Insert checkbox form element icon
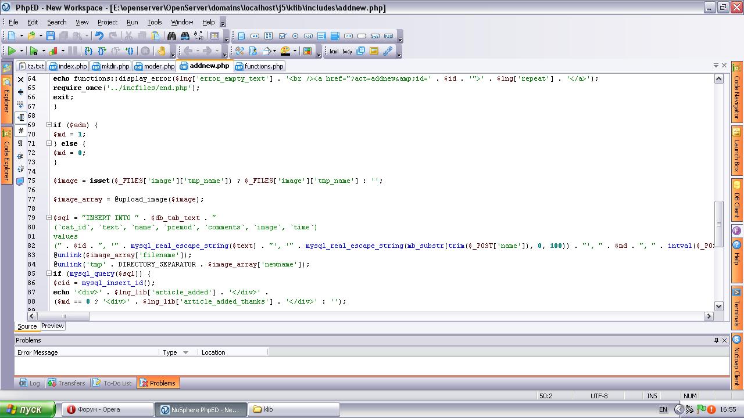 point(282,36)
